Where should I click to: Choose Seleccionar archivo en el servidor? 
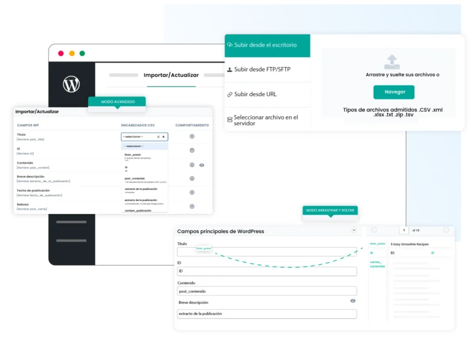(267, 120)
